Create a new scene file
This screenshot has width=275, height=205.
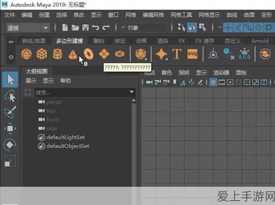[x=65, y=27]
